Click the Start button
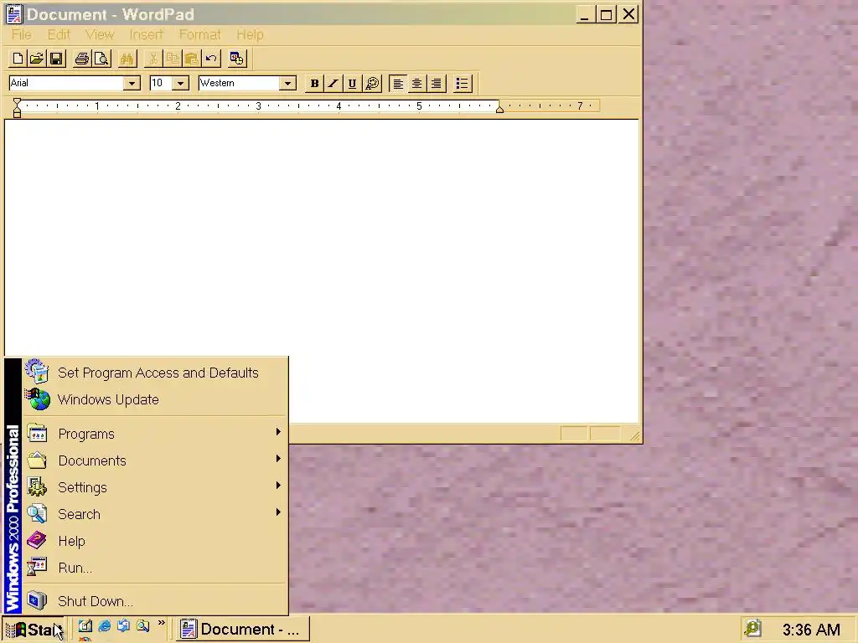858x643 pixels. (33, 630)
